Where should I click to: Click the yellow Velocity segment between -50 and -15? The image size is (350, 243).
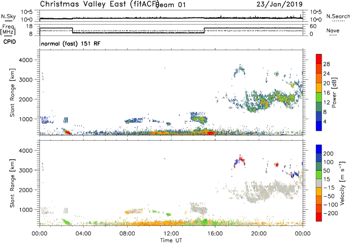click(319, 192)
